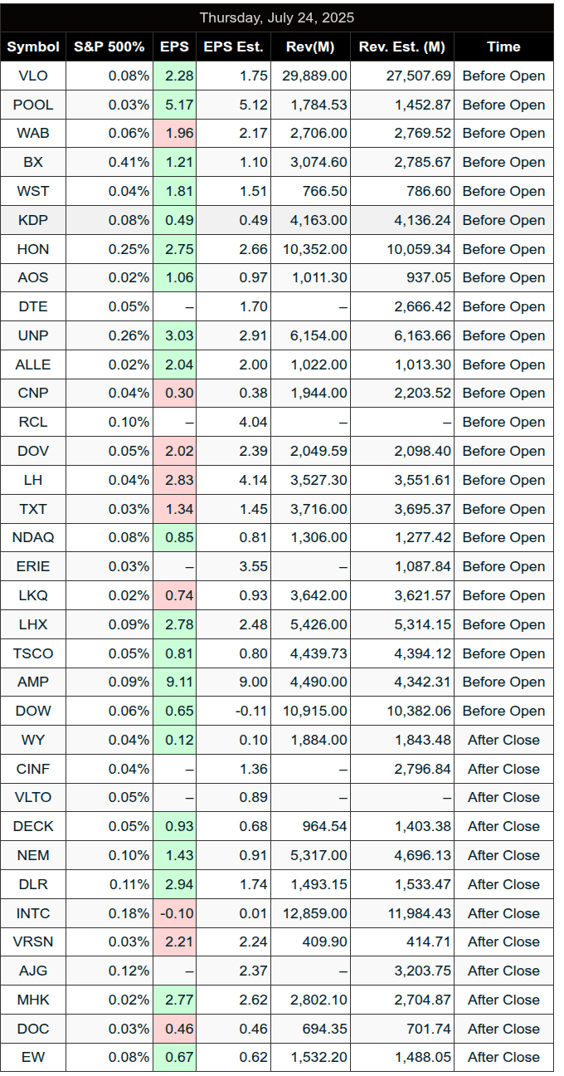Open the POOL ticker symbol

click(33, 105)
